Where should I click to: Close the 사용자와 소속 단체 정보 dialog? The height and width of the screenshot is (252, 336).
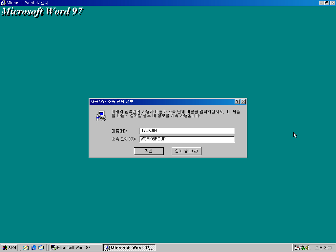[x=243, y=102]
